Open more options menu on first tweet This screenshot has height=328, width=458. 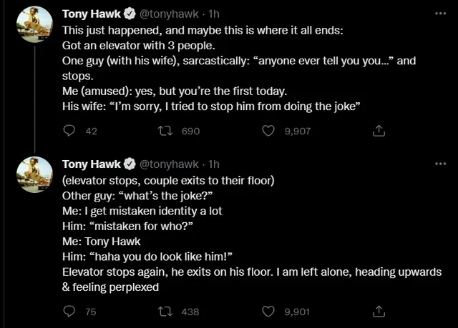pyautogui.click(x=439, y=14)
